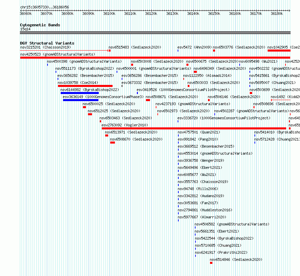Open nsv6503776 (Sedlazeck2020) label
The height and width of the screenshot is (276, 300).
click(x=239, y=47)
